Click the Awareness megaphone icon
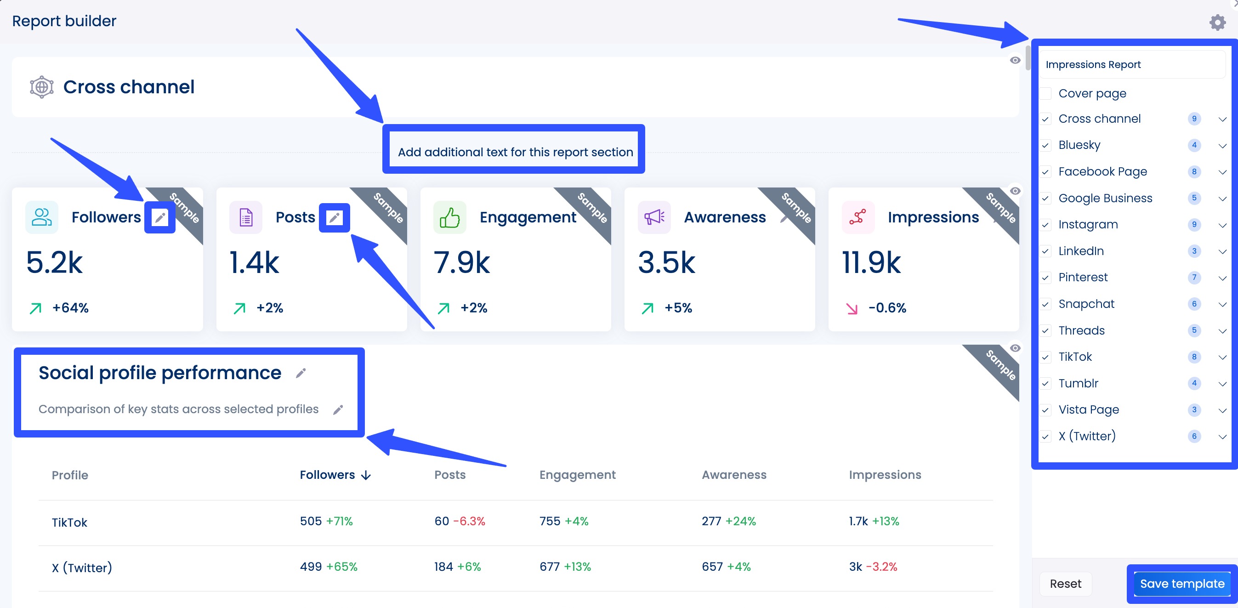Image resolution: width=1238 pixels, height=608 pixels. click(654, 217)
